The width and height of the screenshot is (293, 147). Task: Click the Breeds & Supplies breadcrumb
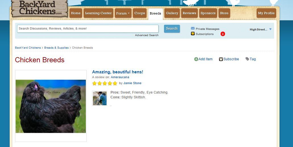pyautogui.click(x=57, y=48)
